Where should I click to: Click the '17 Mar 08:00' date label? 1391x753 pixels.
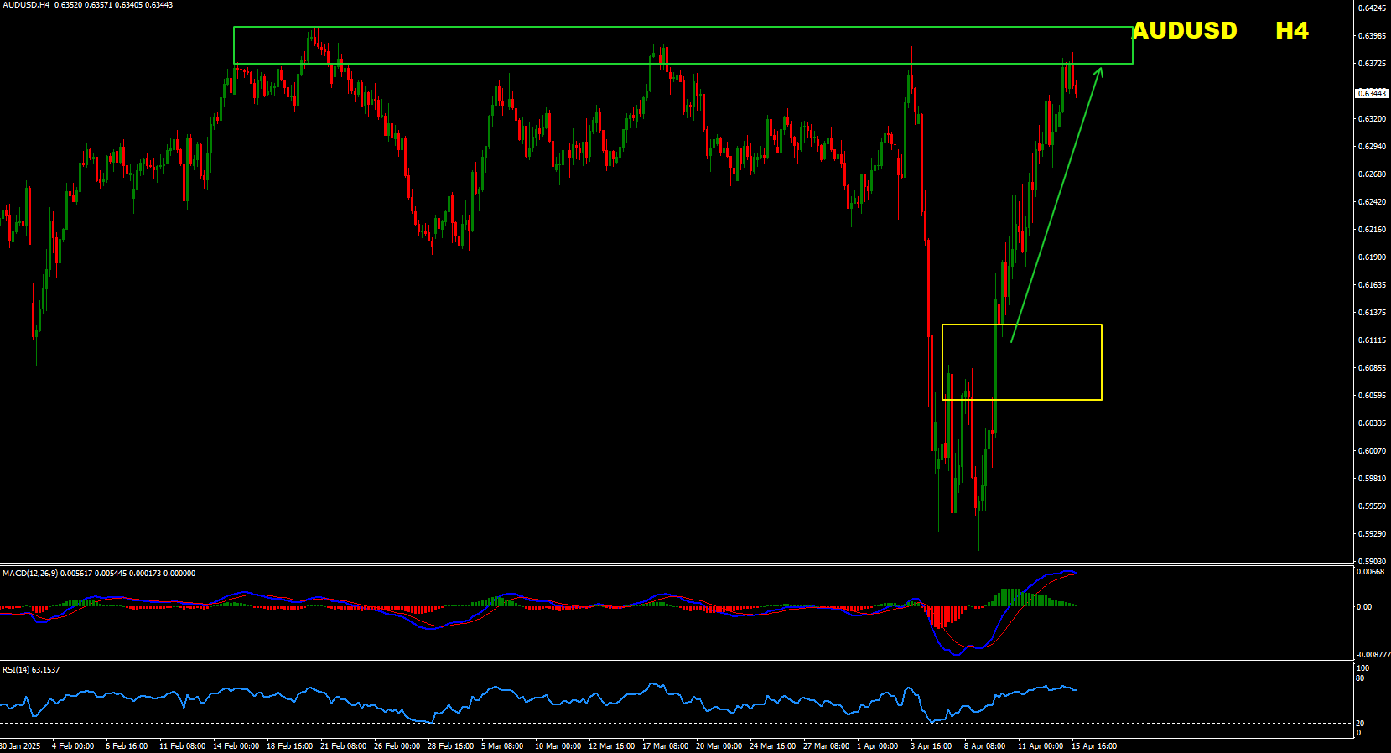665,746
